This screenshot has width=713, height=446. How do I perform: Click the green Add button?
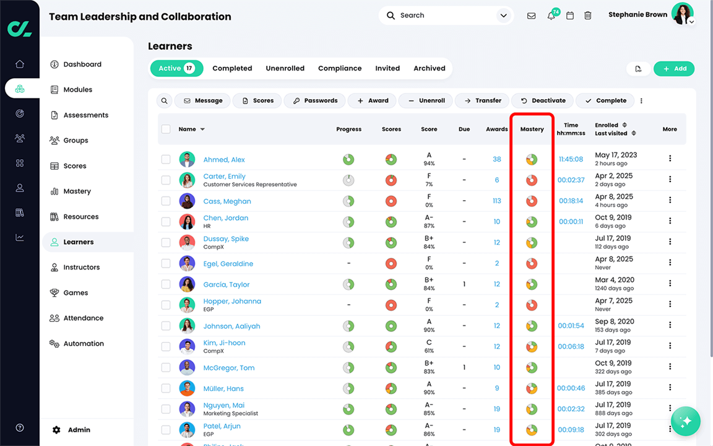(674, 69)
